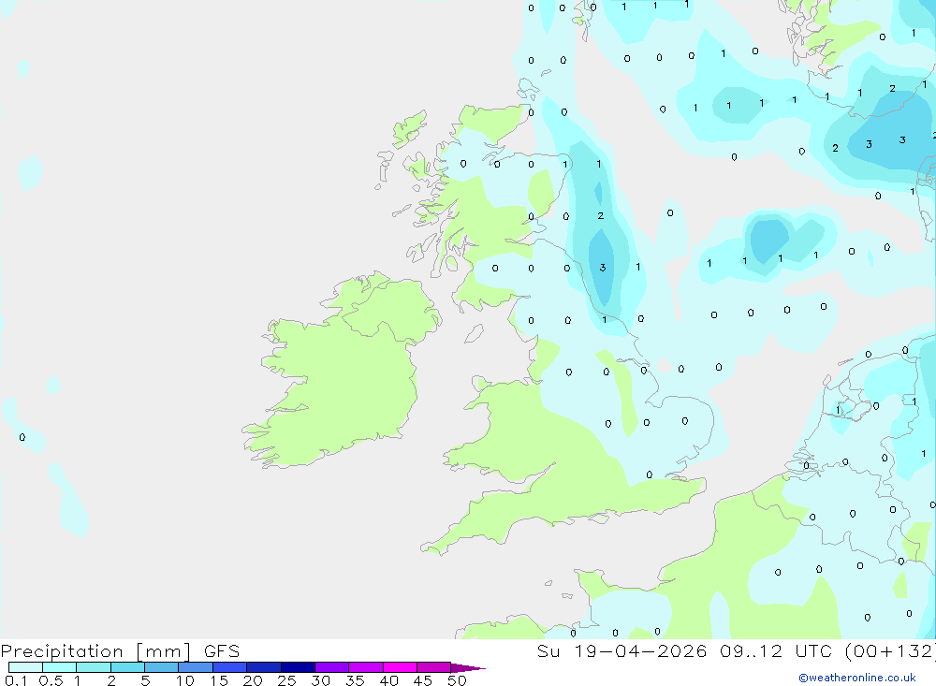Click the 5 tick label on the scale
The height and width of the screenshot is (686, 936).
click(x=145, y=680)
